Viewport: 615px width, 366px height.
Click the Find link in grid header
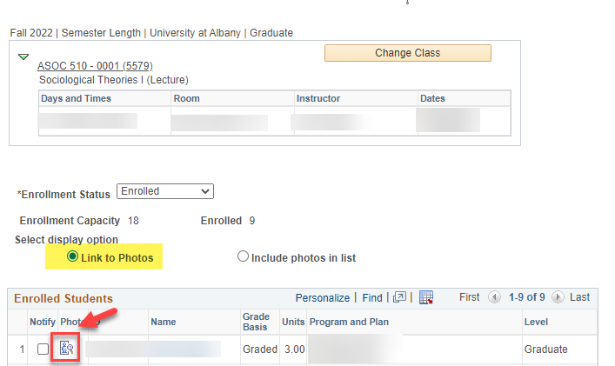click(x=372, y=297)
